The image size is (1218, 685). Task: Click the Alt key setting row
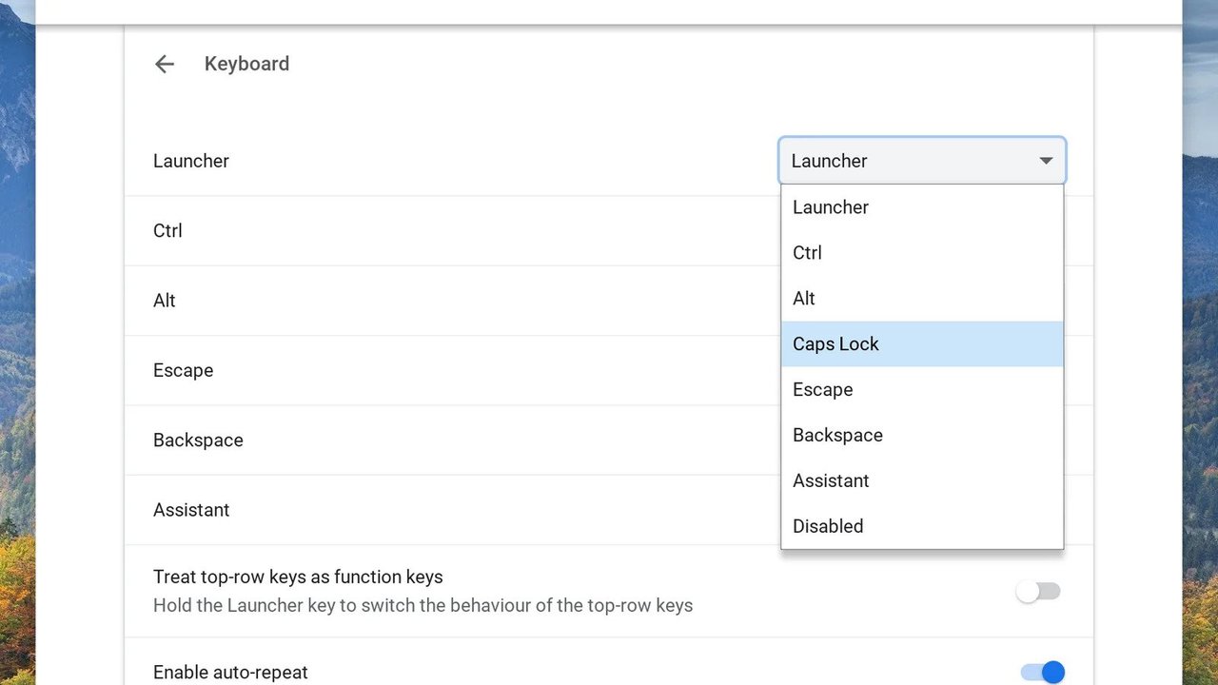click(x=453, y=301)
